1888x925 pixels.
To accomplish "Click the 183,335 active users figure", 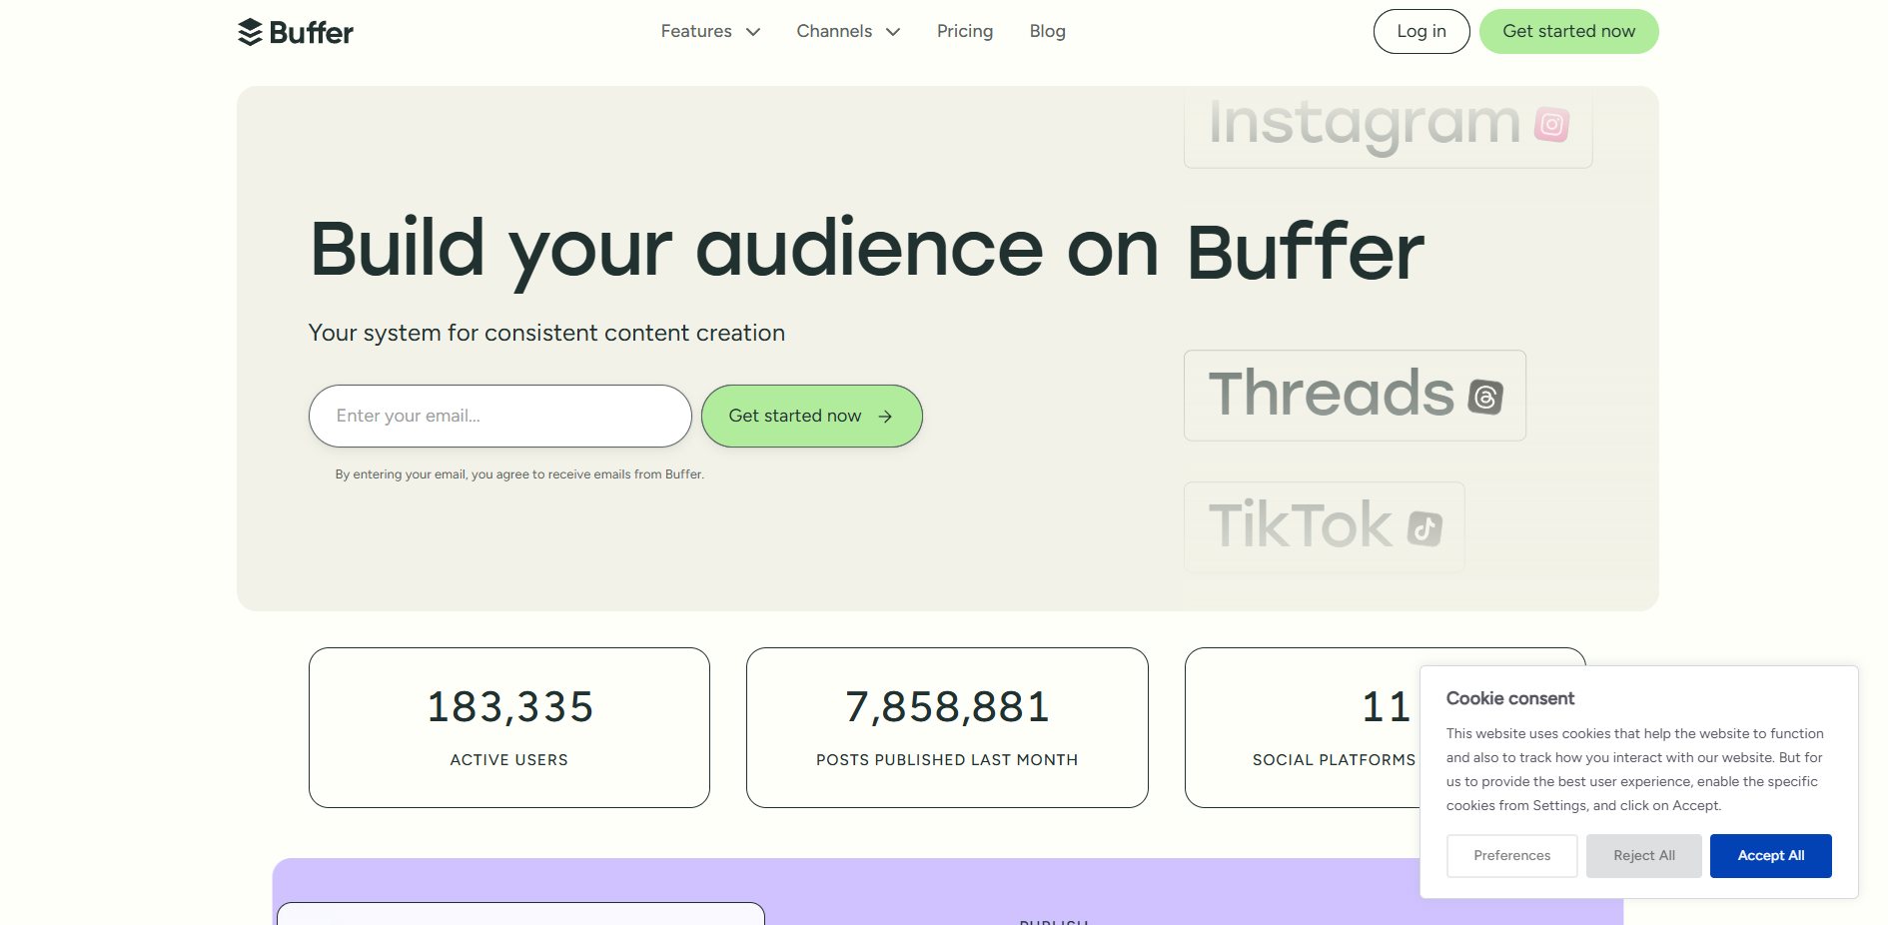I will coord(509,707).
